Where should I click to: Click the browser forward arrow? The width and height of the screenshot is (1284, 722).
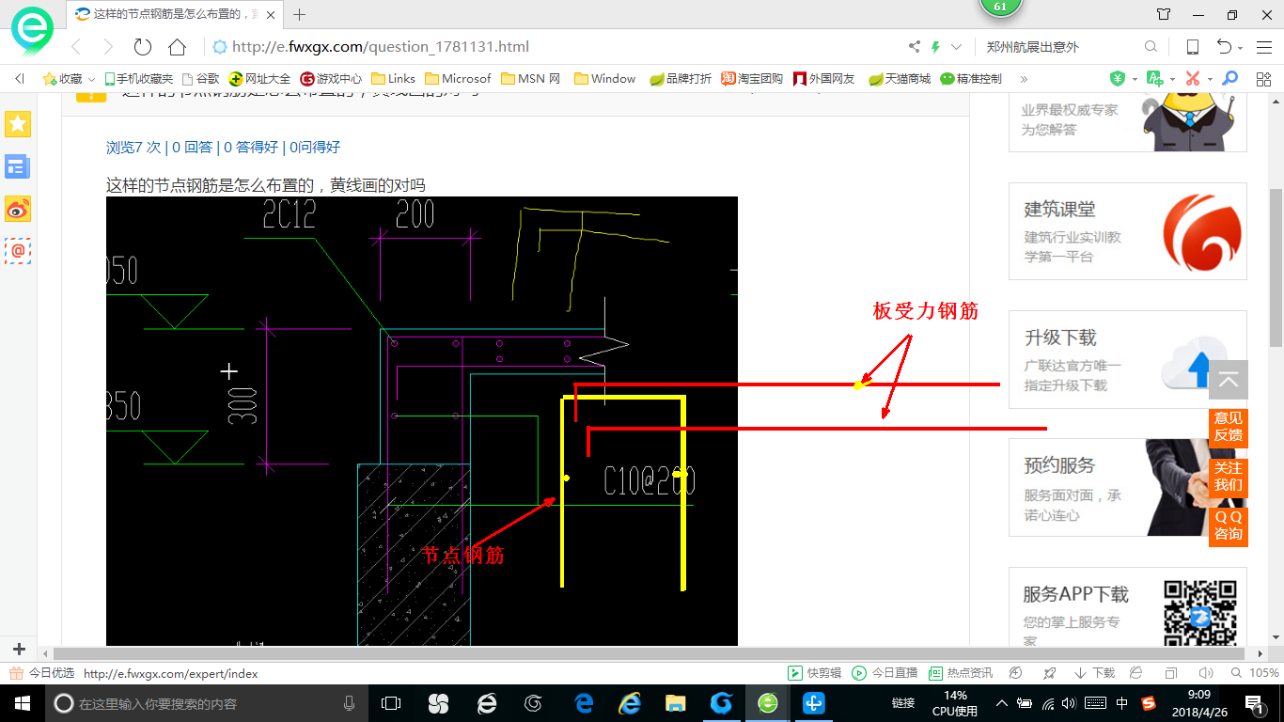(108, 47)
